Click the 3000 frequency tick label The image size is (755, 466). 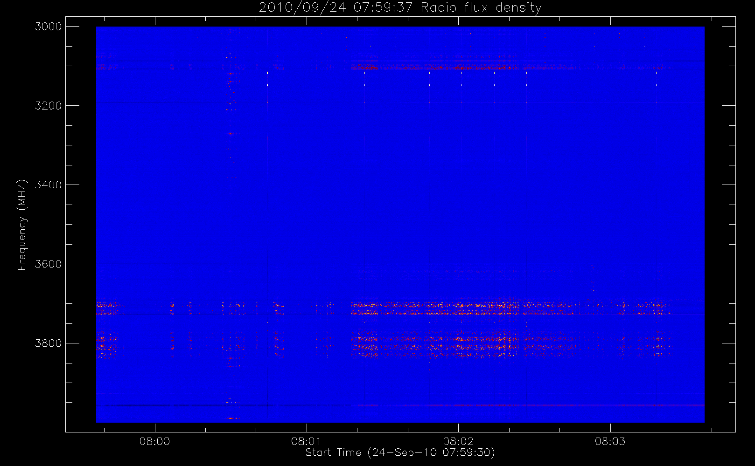click(x=48, y=27)
